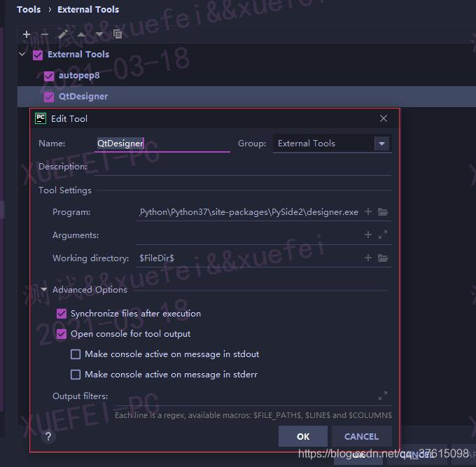This screenshot has width=476, height=467.
Task: Select the autopep8 tree row
Action: (x=246, y=76)
